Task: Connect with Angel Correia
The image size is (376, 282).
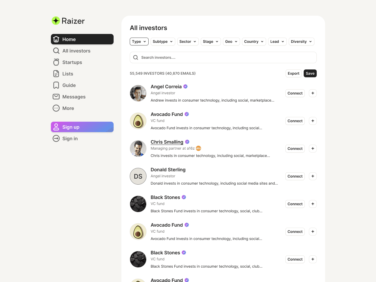Action: click(295, 93)
